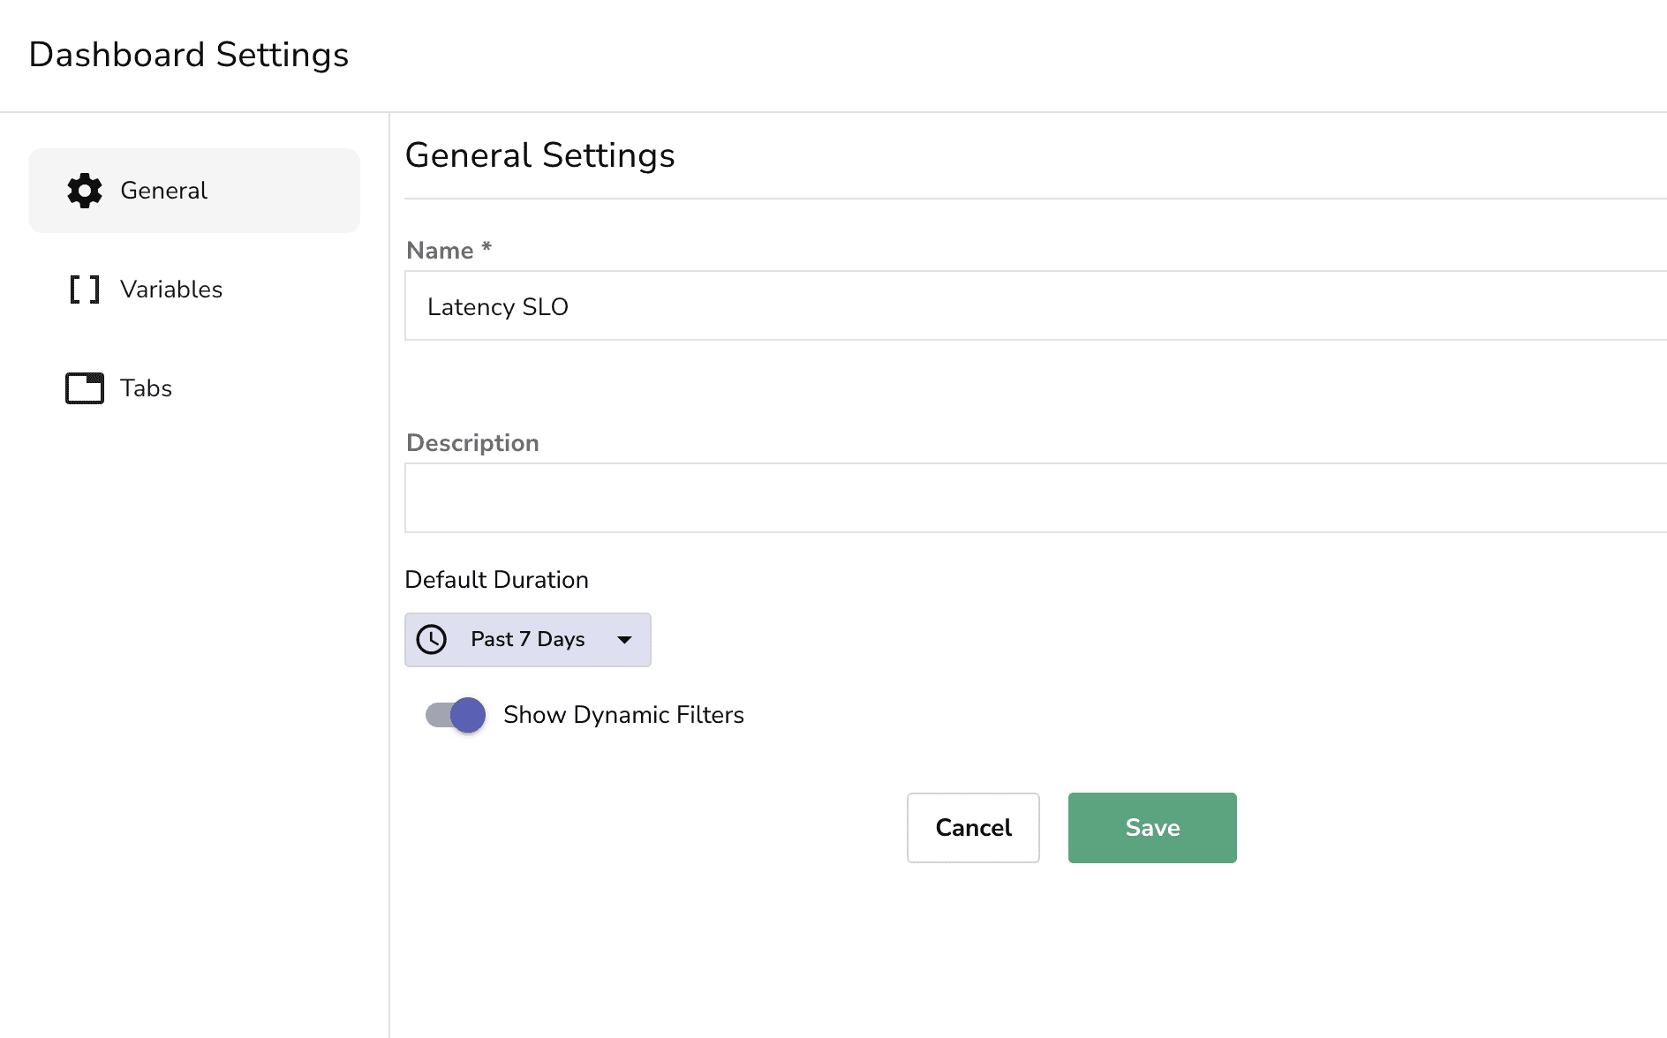Click the Tabs window icon in the sidebar
Image resolution: width=1667 pixels, height=1038 pixels.
pyautogui.click(x=84, y=388)
